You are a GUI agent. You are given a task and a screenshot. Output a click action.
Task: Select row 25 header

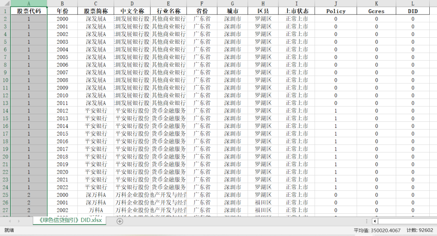5,195
